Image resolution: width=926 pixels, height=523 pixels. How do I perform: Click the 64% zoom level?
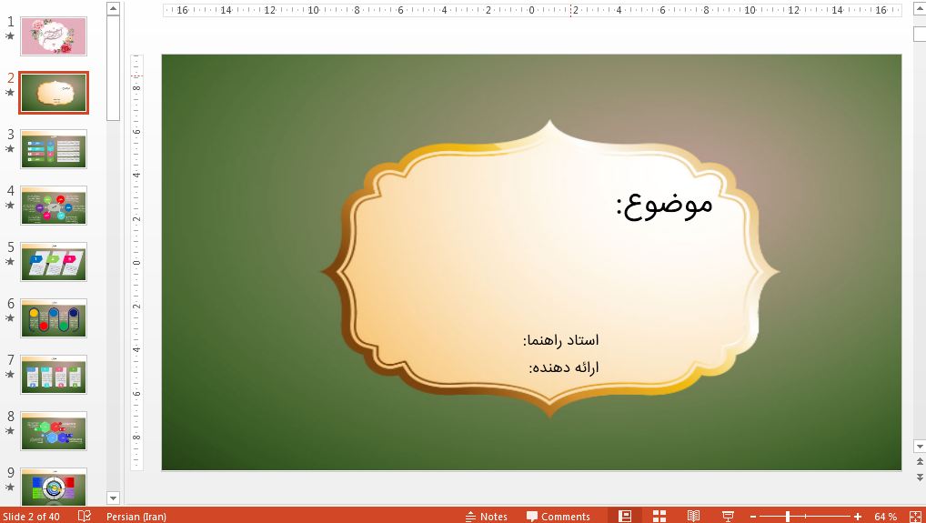pyautogui.click(x=885, y=516)
